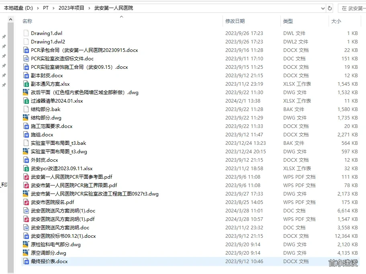Click type cell of 结构部分.dwg row
Image resolution: width=366 pixels, height=274 pixels.
pos(295,117)
